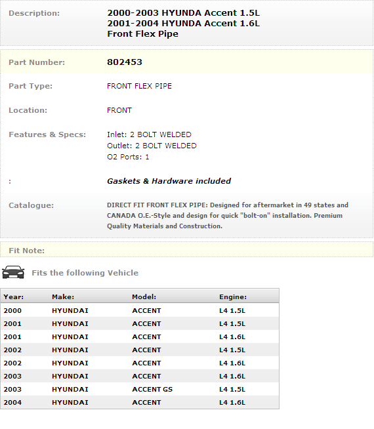The width and height of the screenshot is (374, 429).
Task: Click the 'Fit Note:' label
Action: click(26, 251)
